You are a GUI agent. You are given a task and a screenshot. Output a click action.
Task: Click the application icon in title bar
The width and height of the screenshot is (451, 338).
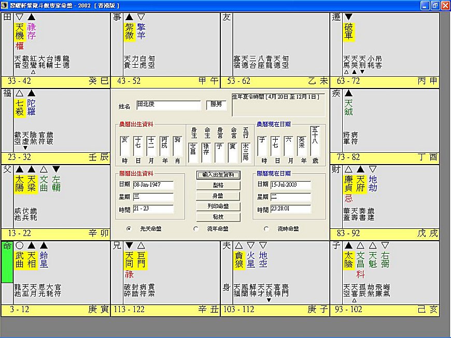(x=5, y=5)
